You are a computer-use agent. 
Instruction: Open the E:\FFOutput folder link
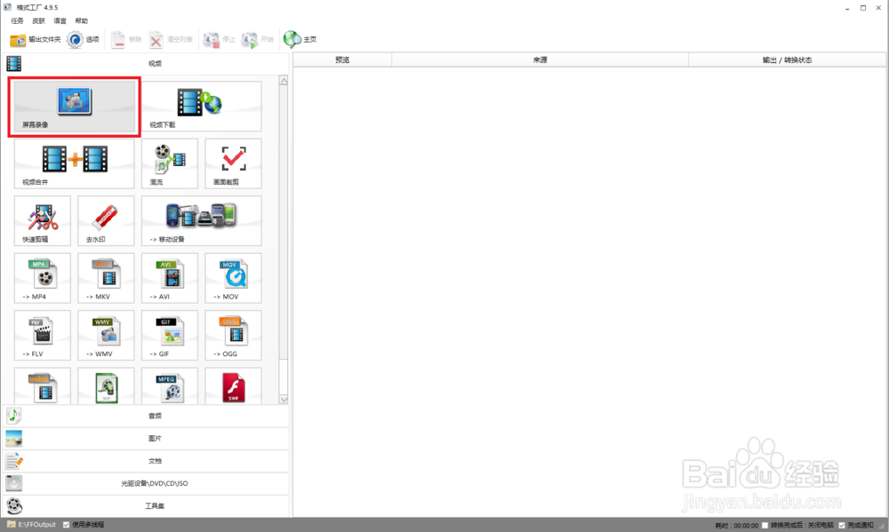click(32, 525)
